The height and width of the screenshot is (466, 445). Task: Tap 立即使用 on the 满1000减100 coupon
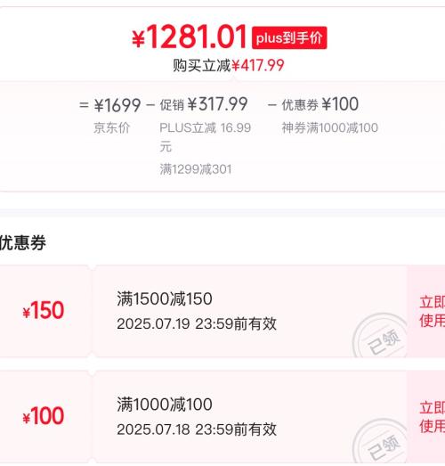coord(433,417)
